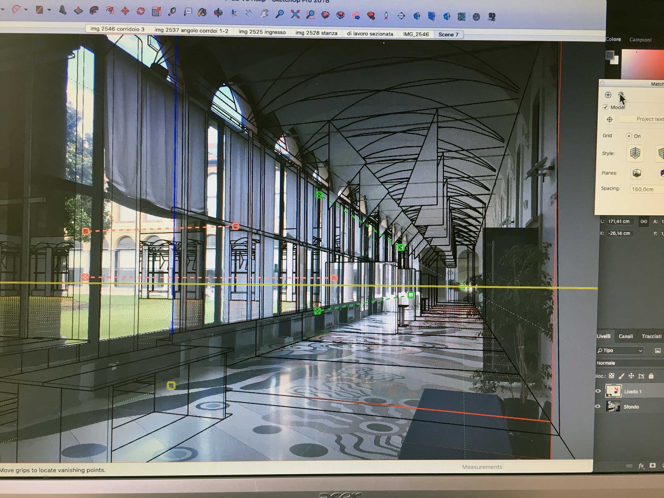Screen dimensions: 664x498
Task: Switch to the Canali tab
Action: [x=625, y=336]
